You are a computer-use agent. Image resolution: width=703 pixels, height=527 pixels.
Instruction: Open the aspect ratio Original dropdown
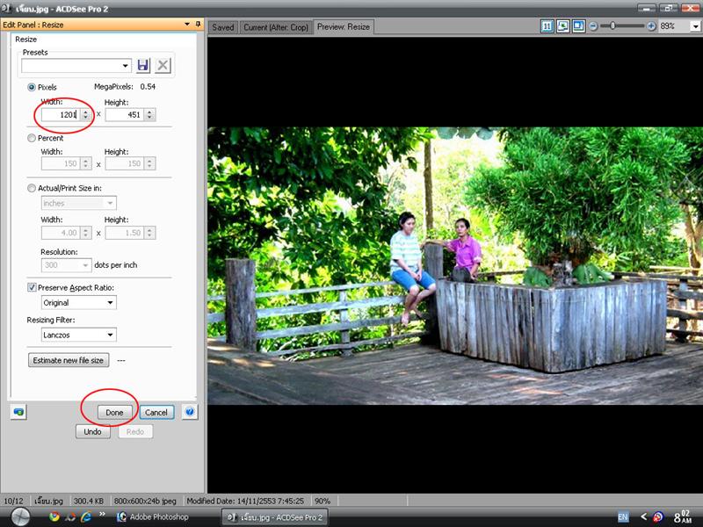pyautogui.click(x=110, y=302)
